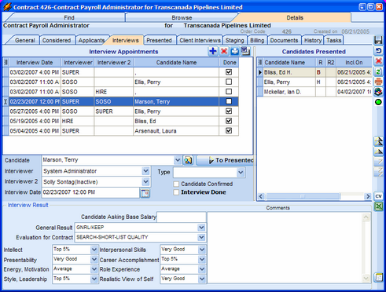Uncheck Done for the 05/27/2005 Ellis, Perry row
386x292 pixels.
pos(229,111)
